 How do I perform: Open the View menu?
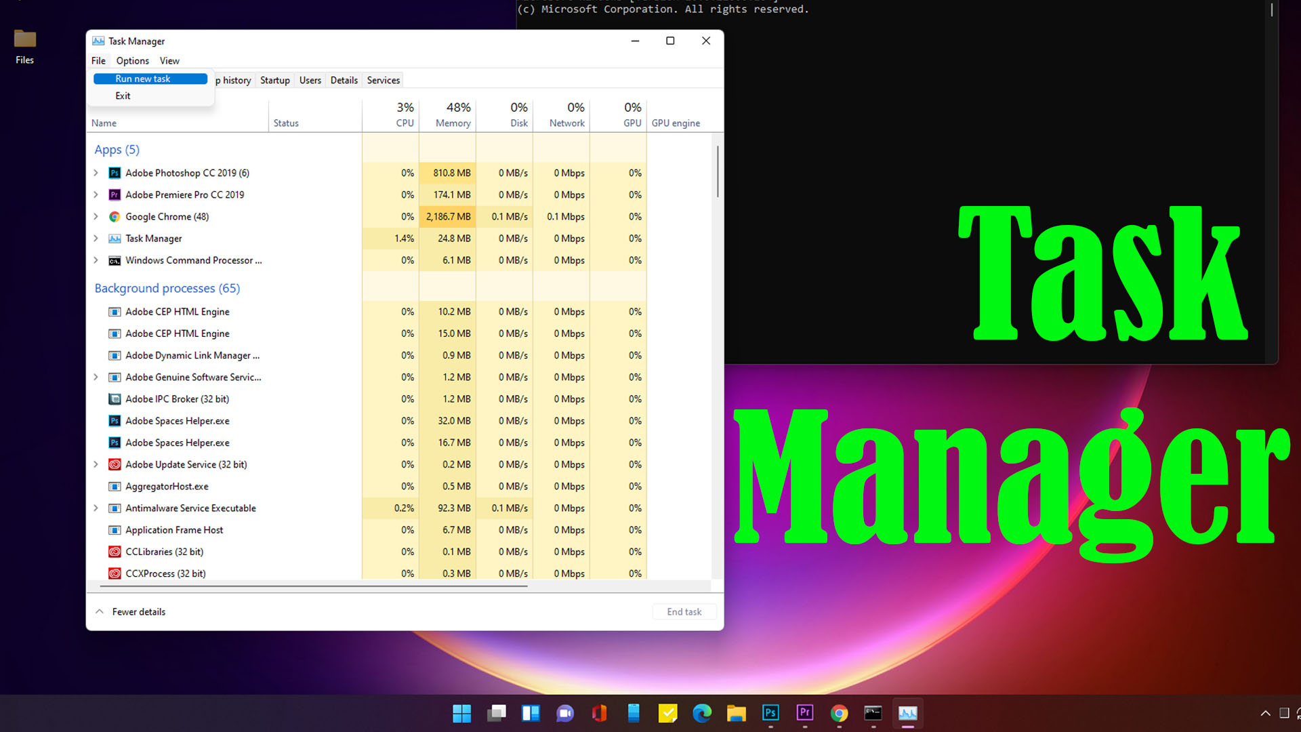coord(169,60)
